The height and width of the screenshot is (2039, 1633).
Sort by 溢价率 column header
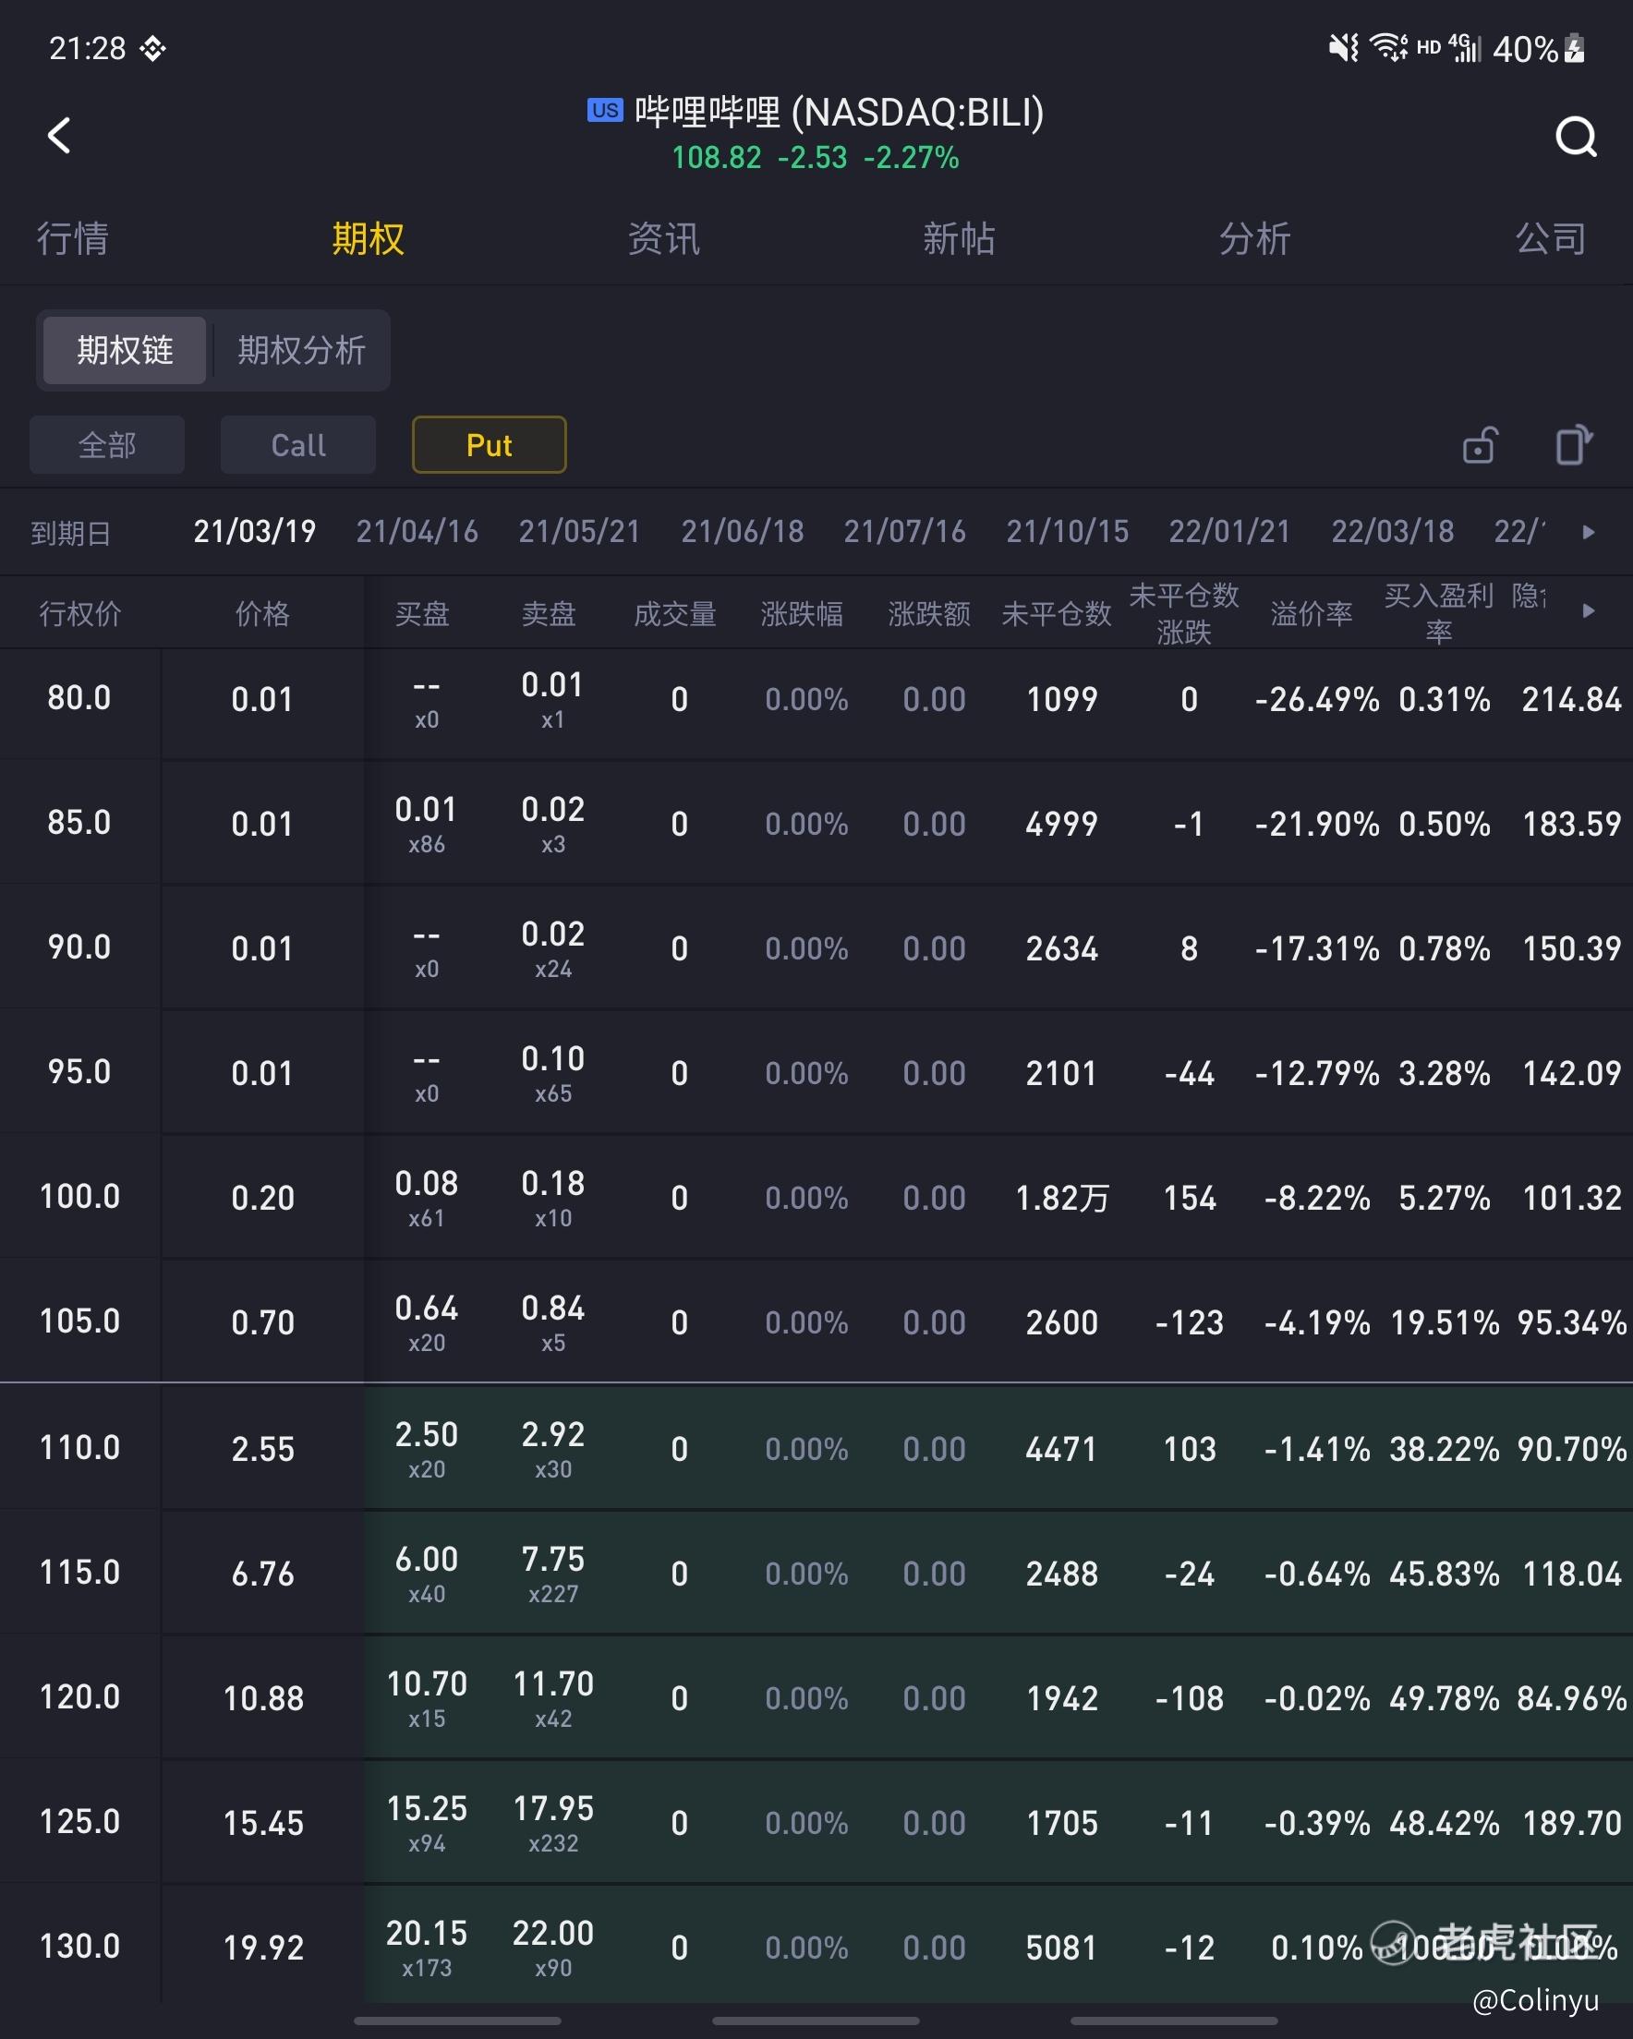[1312, 614]
